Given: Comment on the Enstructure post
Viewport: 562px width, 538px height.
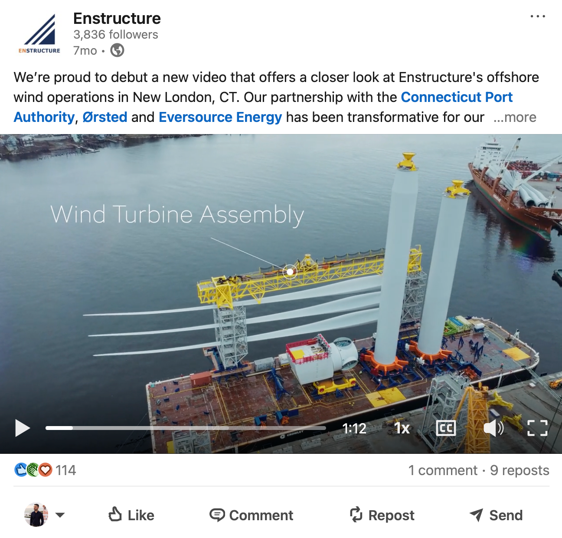Looking at the screenshot, I should click(x=252, y=515).
